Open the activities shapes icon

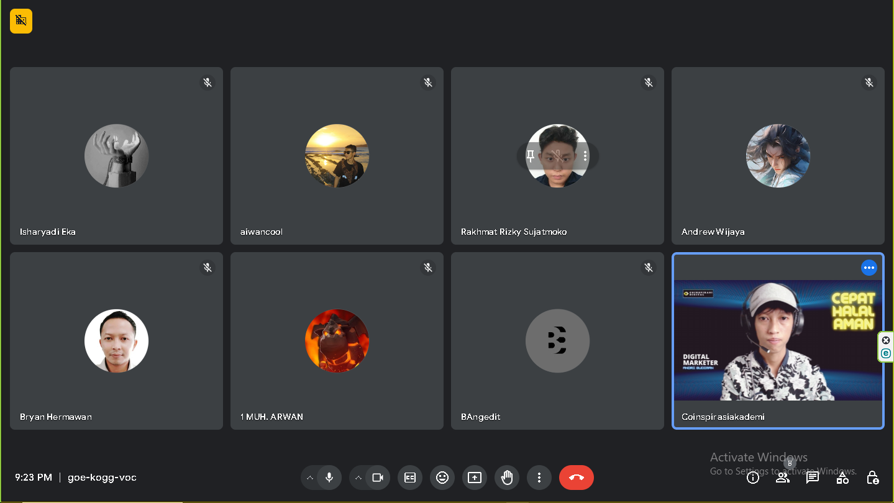(842, 478)
